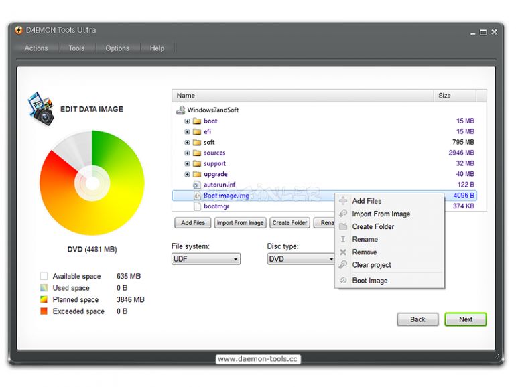The height and width of the screenshot is (387, 516).
Task: Click the Planned space gradient swatch
Action: (x=44, y=299)
